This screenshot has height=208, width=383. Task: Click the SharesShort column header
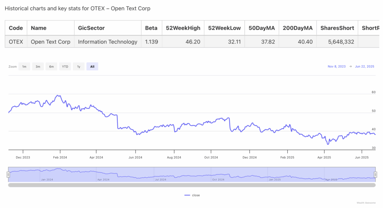(337, 28)
